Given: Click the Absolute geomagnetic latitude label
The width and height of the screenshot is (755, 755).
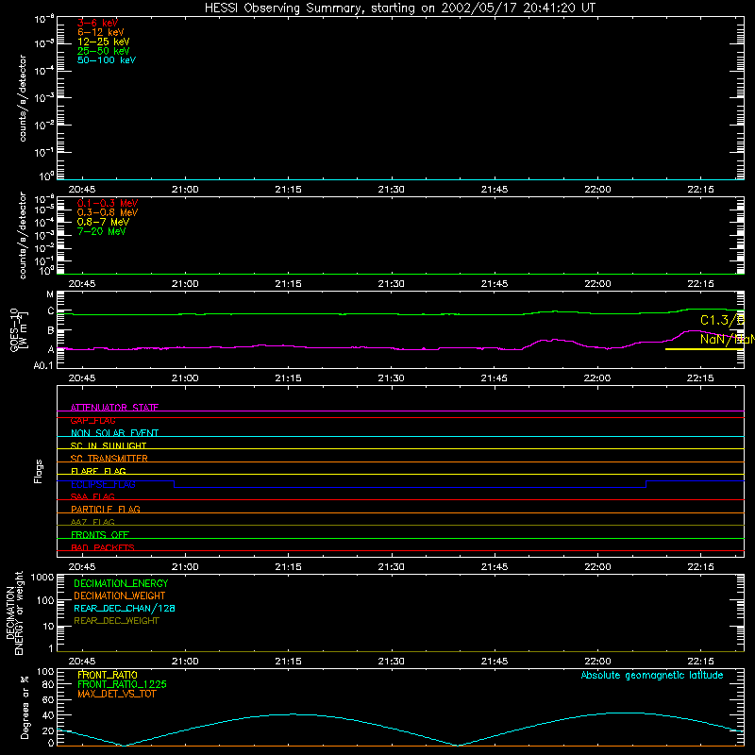Looking at the screenshot, I should click(652, 675).
